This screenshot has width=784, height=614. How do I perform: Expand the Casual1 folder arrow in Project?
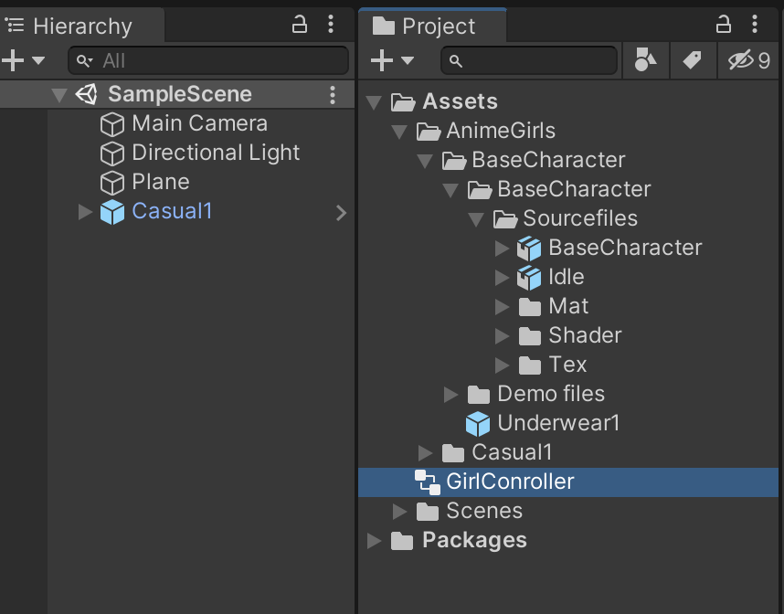(x=425, y=453)
